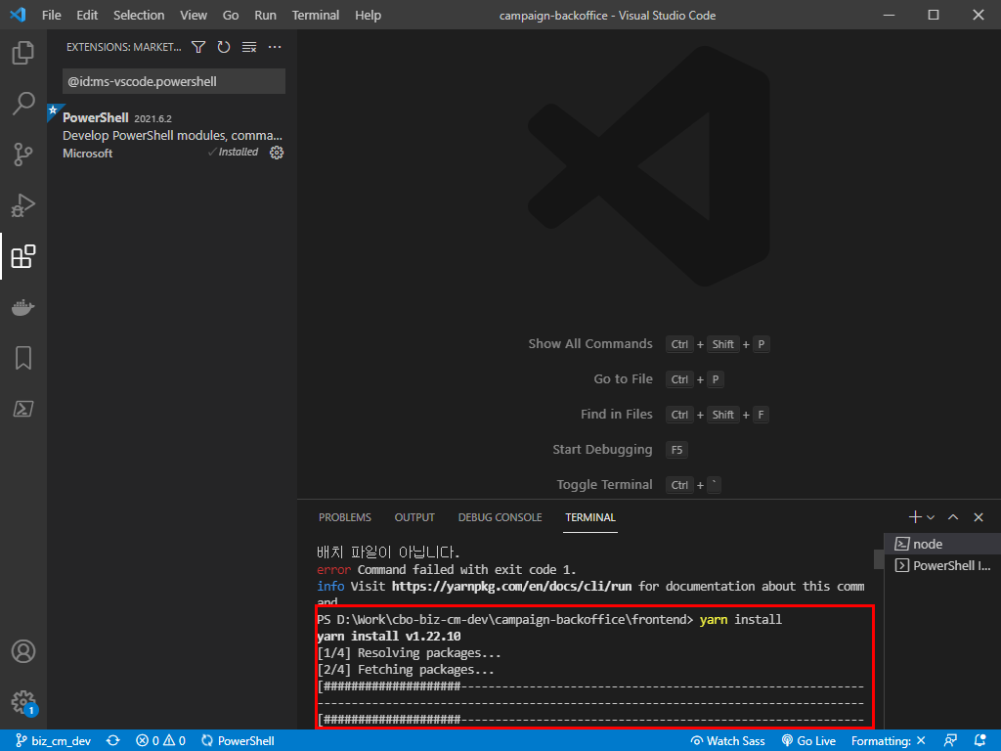Open PowerShell Command Explorer icon

click(x=23, y=409)
